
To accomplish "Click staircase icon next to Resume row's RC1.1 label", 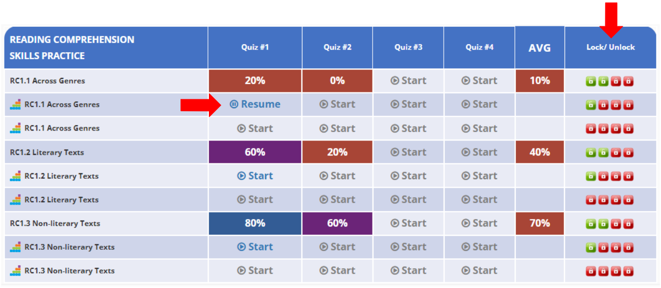I will click(x=15, y=105).
